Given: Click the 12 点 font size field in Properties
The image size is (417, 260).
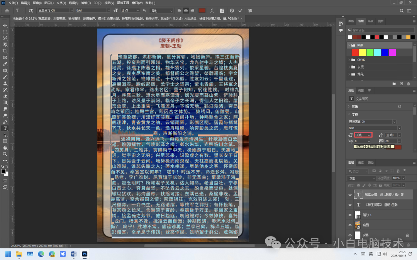Looking at the screenshot, I should (361, 135).
